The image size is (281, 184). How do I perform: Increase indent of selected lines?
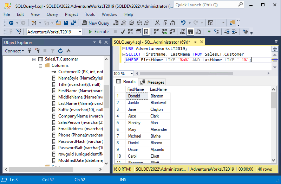tap(235, 32)
